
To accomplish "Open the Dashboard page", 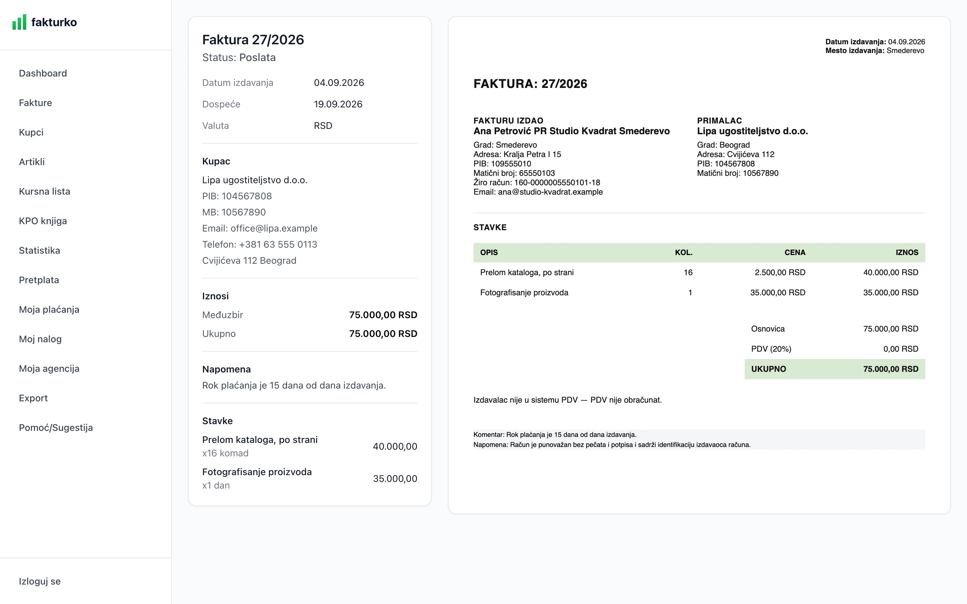I will [43, 73].
